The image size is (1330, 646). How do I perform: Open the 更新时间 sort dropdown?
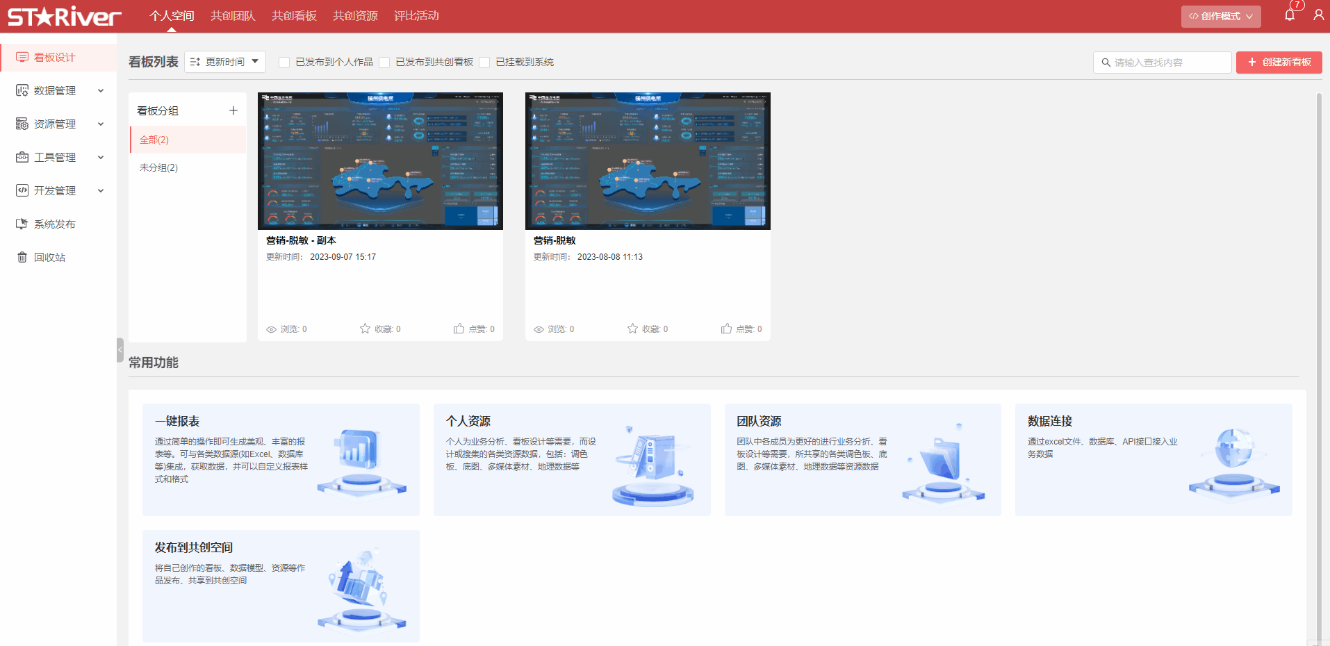pyautogui.click(x=225, y=62)
